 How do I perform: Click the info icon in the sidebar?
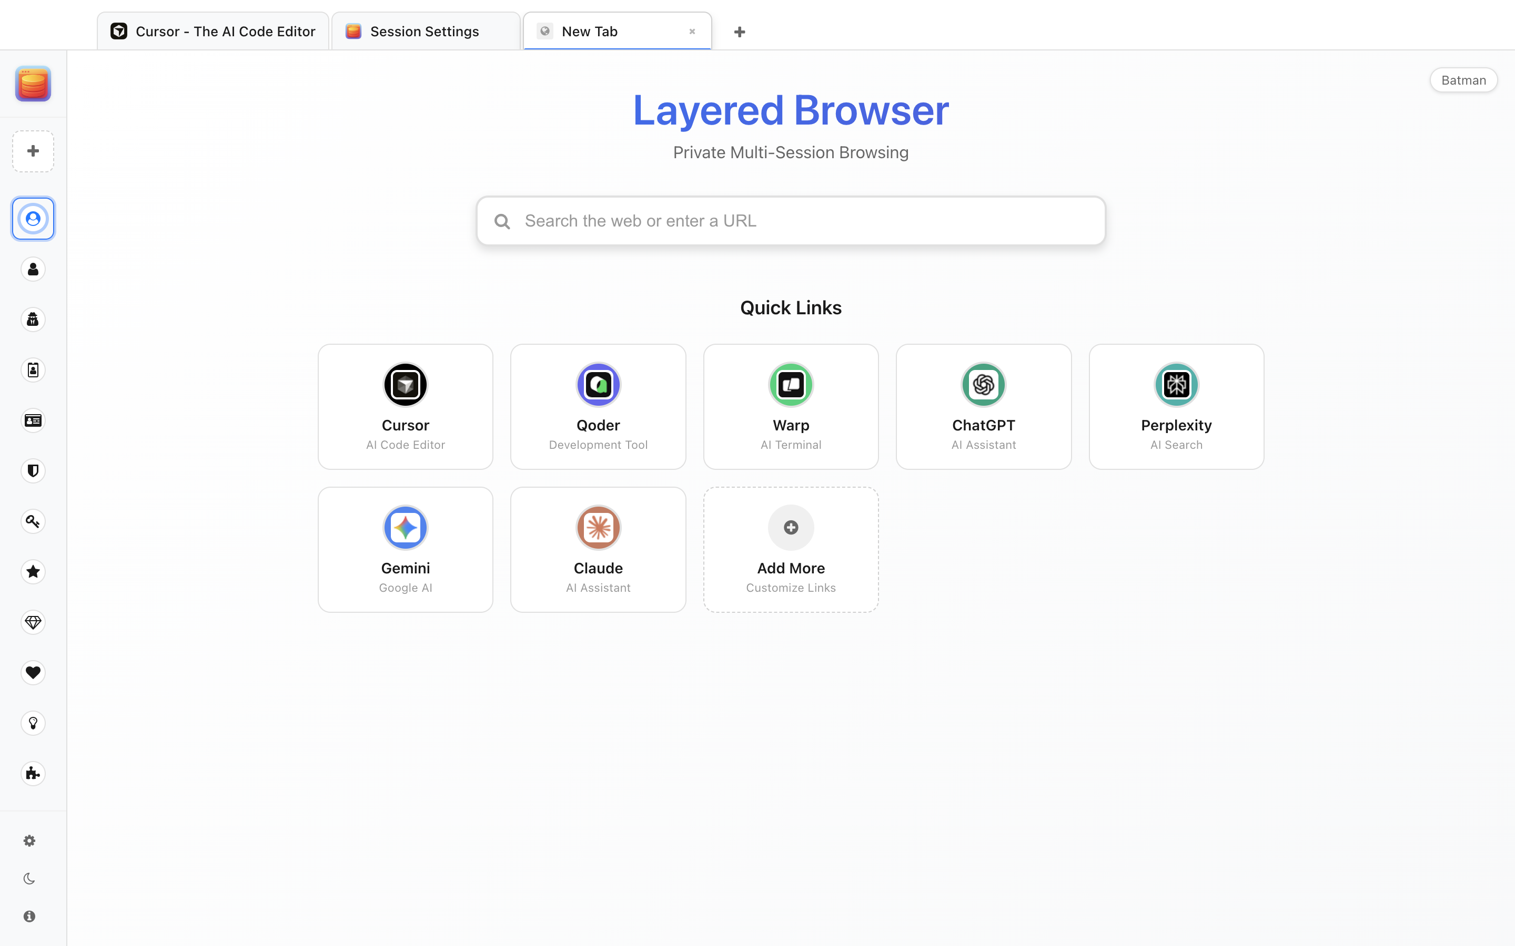pyautogui.click(x=29, y=916)
